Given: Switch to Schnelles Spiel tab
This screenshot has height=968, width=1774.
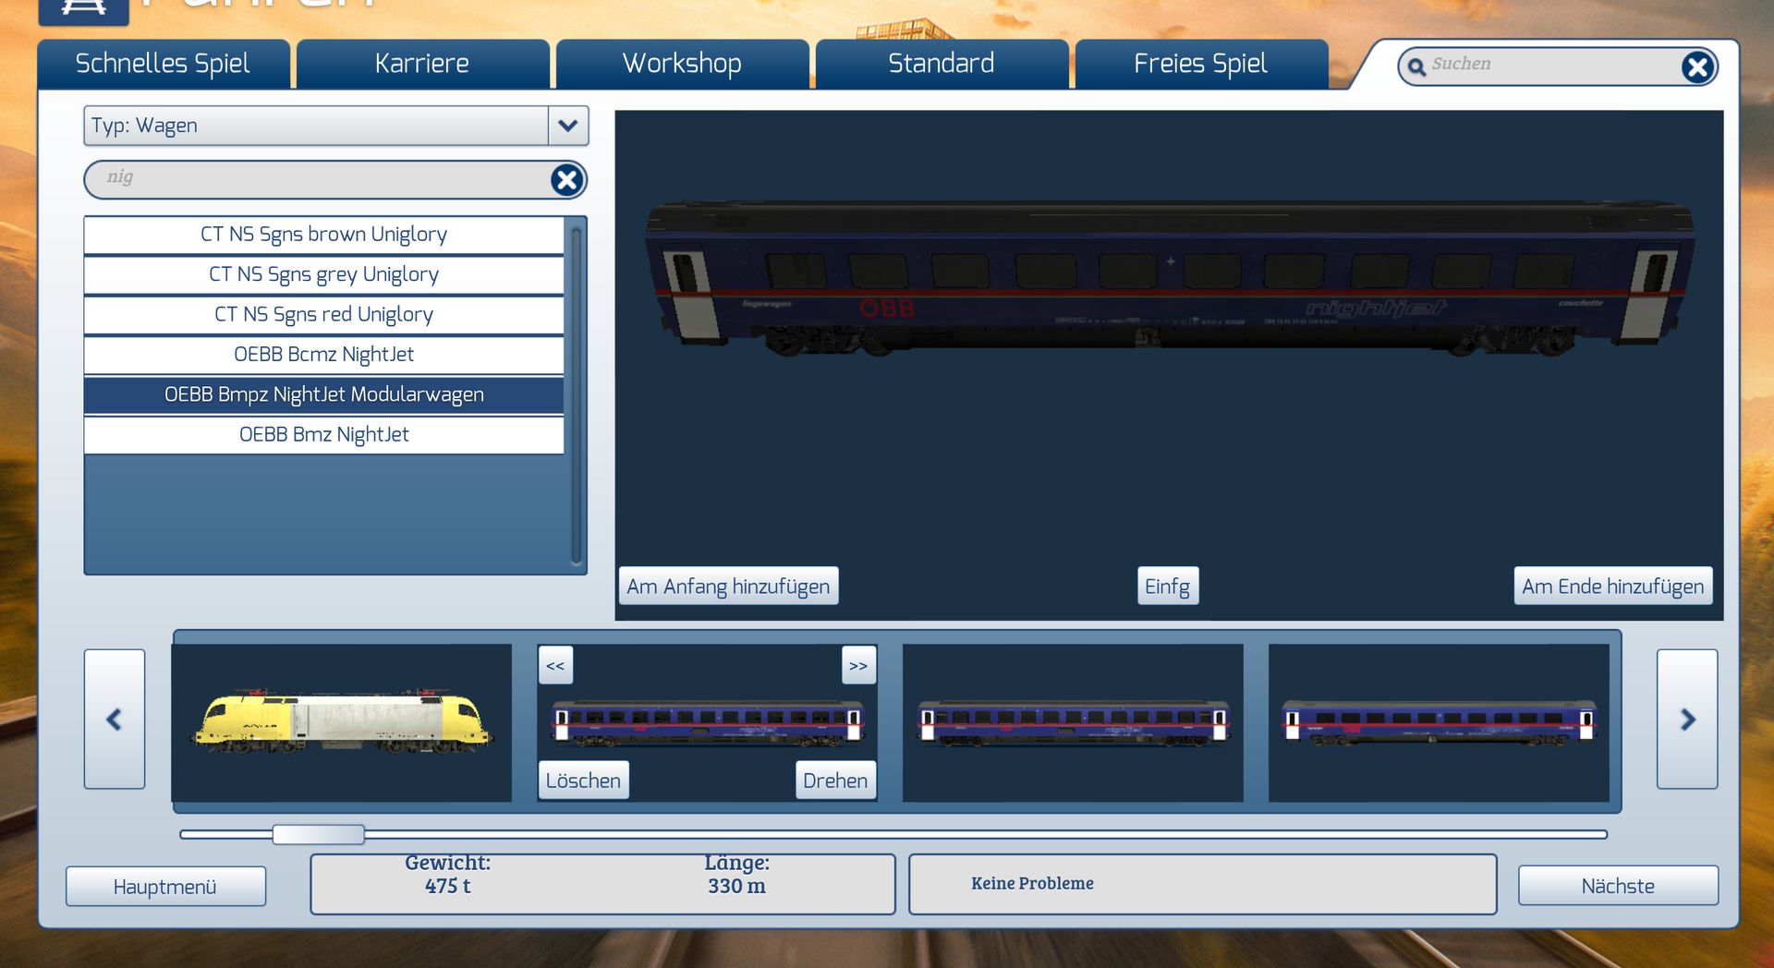Looking at the screenshot, I should (x=164, y=64).
